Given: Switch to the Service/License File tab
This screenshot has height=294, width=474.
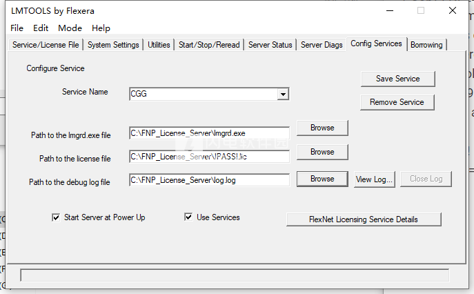Looking at the screenshot, I should 46,45.
